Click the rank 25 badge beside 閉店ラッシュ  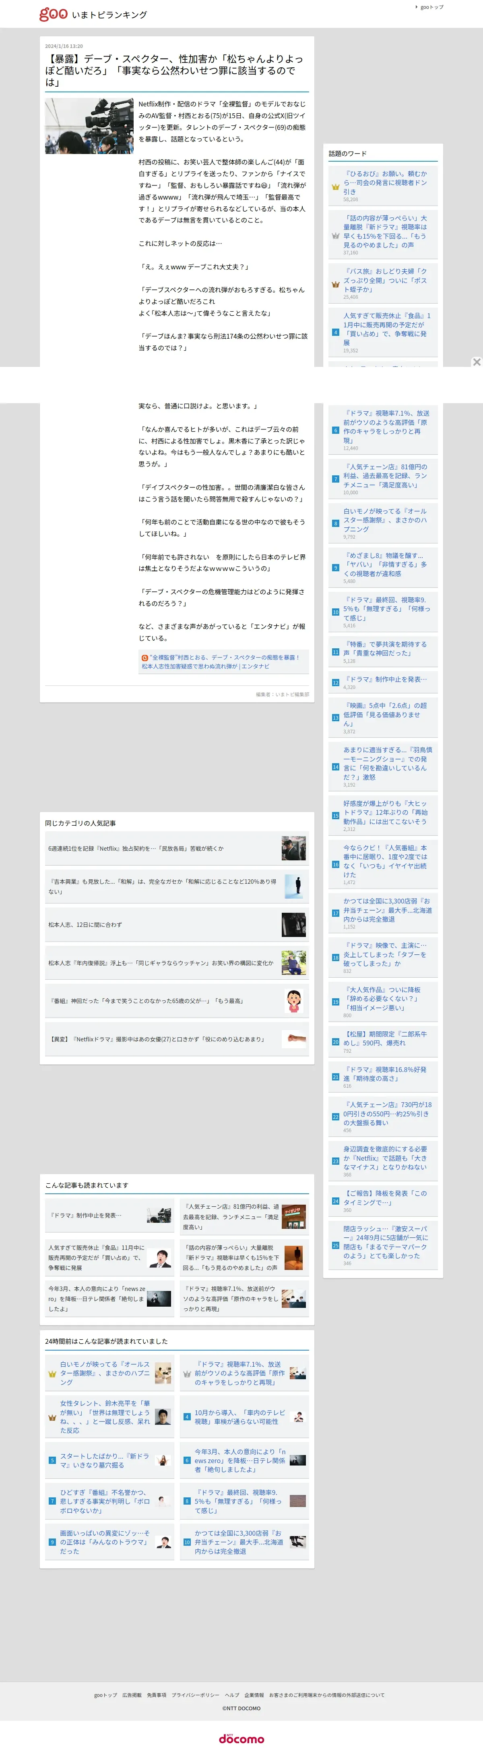click(x=335, y=1245)
